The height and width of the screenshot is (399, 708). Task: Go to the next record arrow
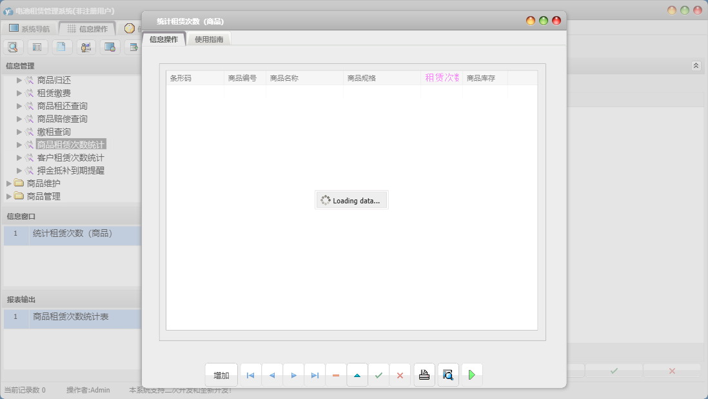coord(293,375)
